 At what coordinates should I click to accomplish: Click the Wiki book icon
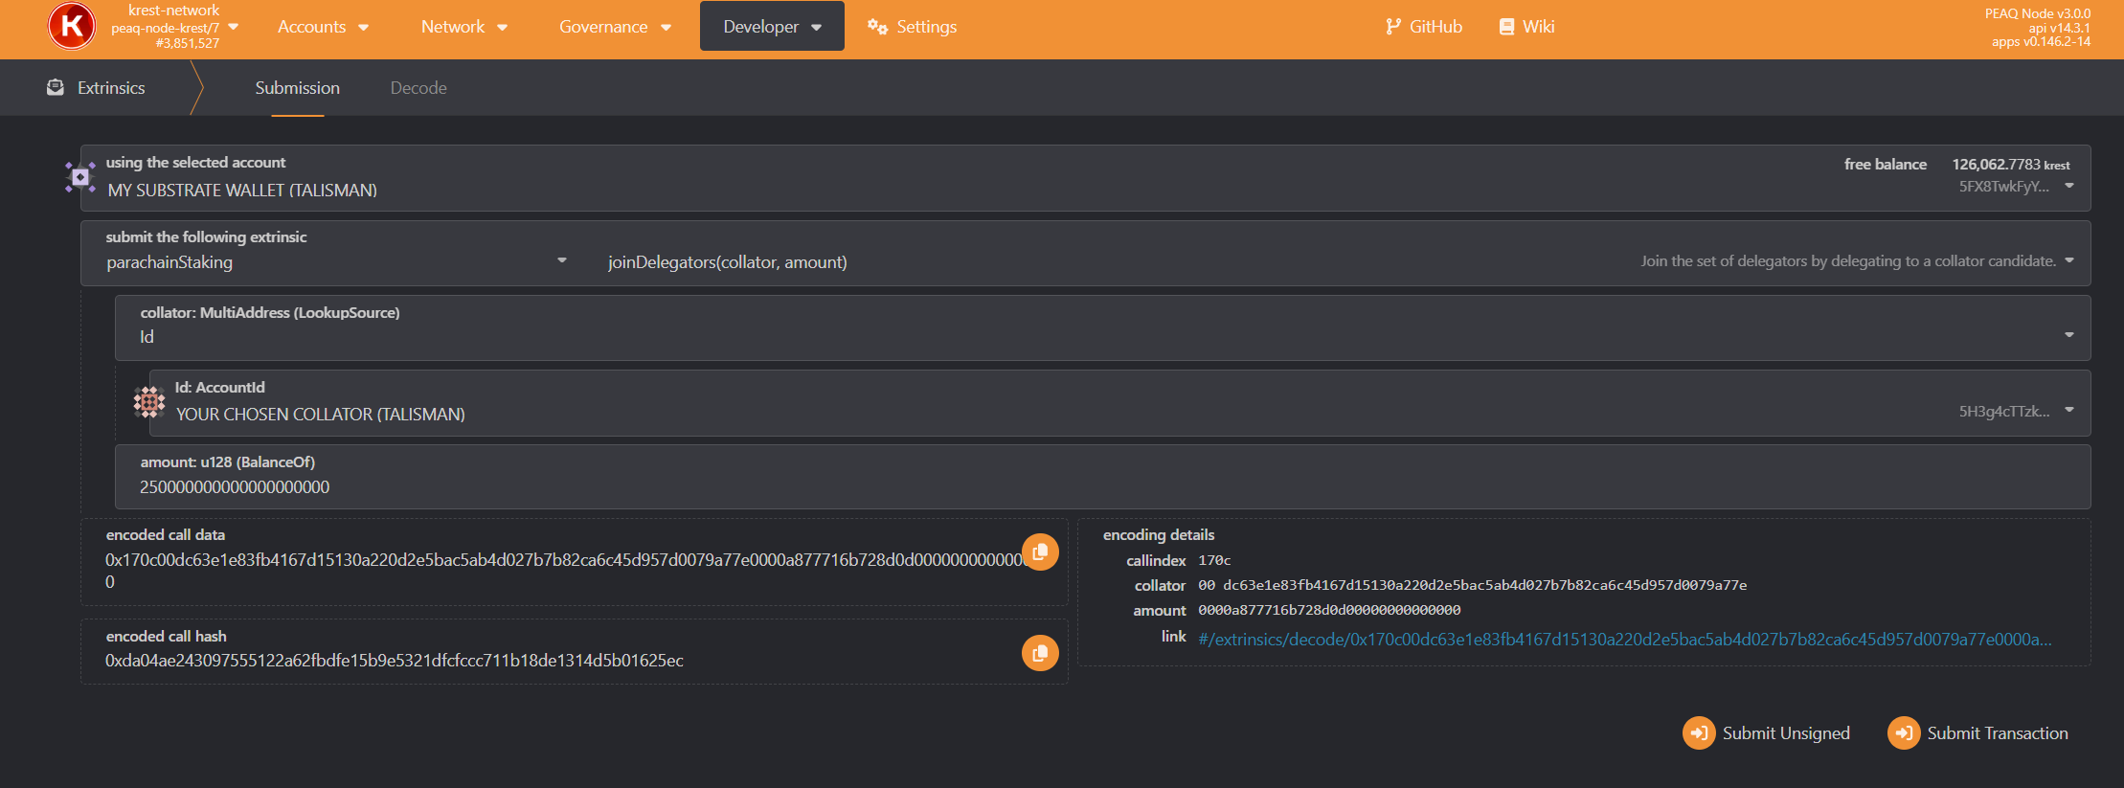1507,27
